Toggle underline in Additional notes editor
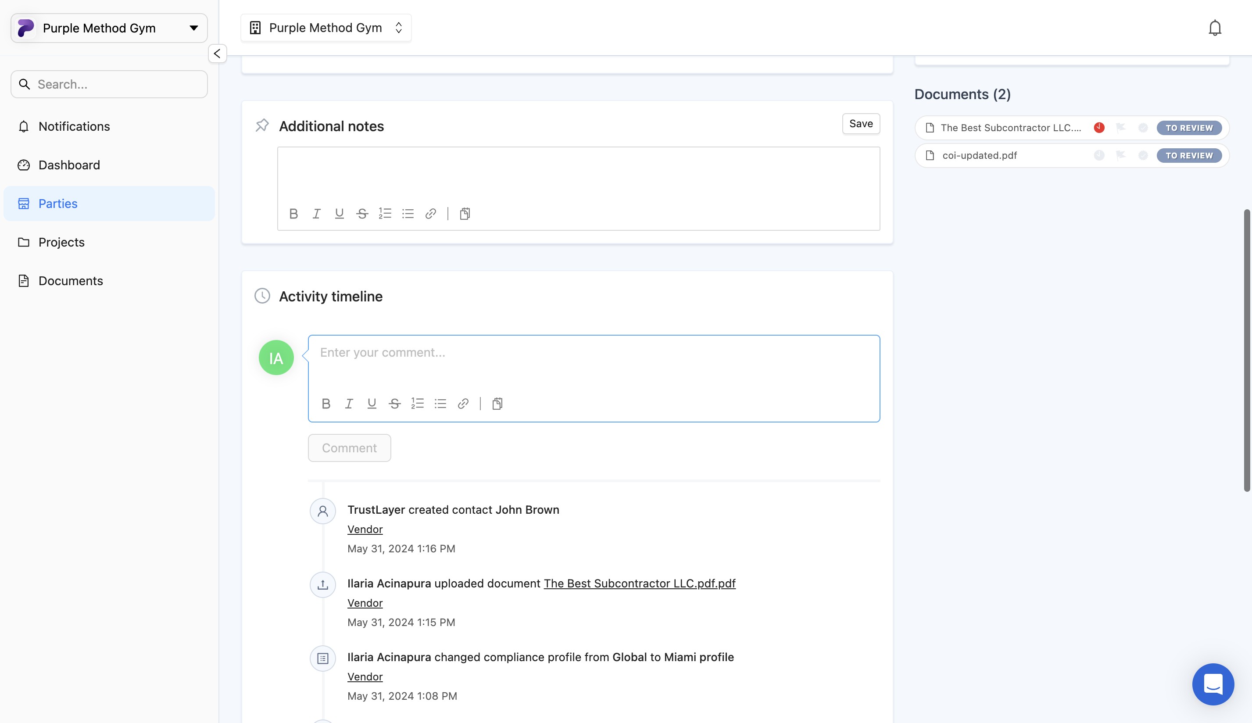1252x723 pixels. click(x=339, y=214)
